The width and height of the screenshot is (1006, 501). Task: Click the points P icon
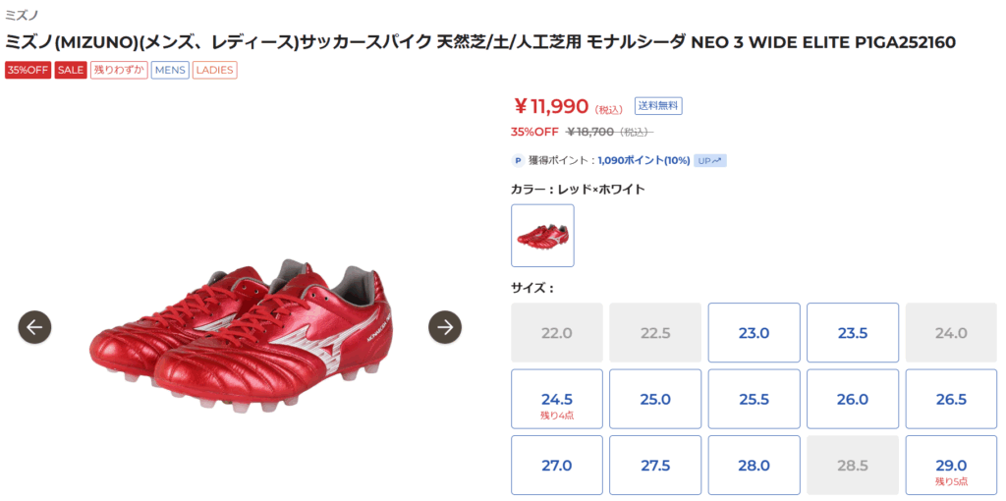[518, 160]
